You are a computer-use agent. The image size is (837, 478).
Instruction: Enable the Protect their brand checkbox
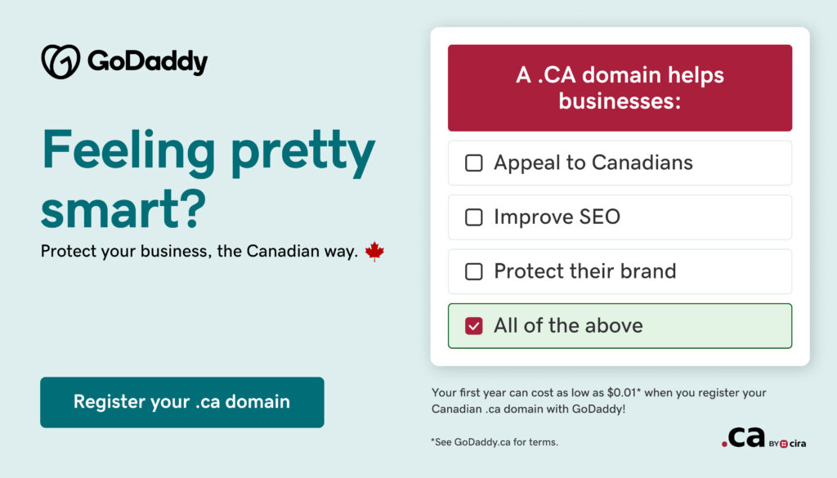pyautogui.click(x=474, y=271)
